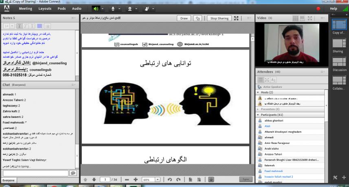This screenshot has height=187, width=349.
Task: Click the green connection status bars
Action: click(345, 9)
